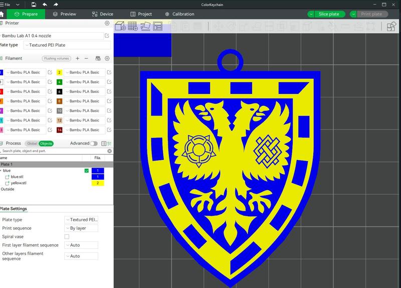
Task: Select the yellow.stl part
Action: point(19,183)
